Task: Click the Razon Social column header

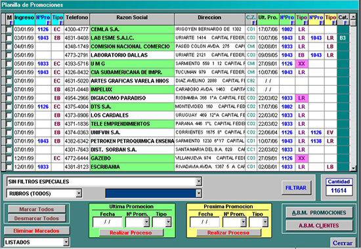Action: coord(132,19)
